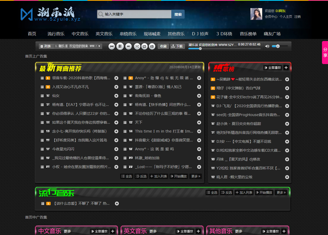Click the volume slider in the player
The width and height of the screenshot is (328, 235).
[x=280, y=46]
